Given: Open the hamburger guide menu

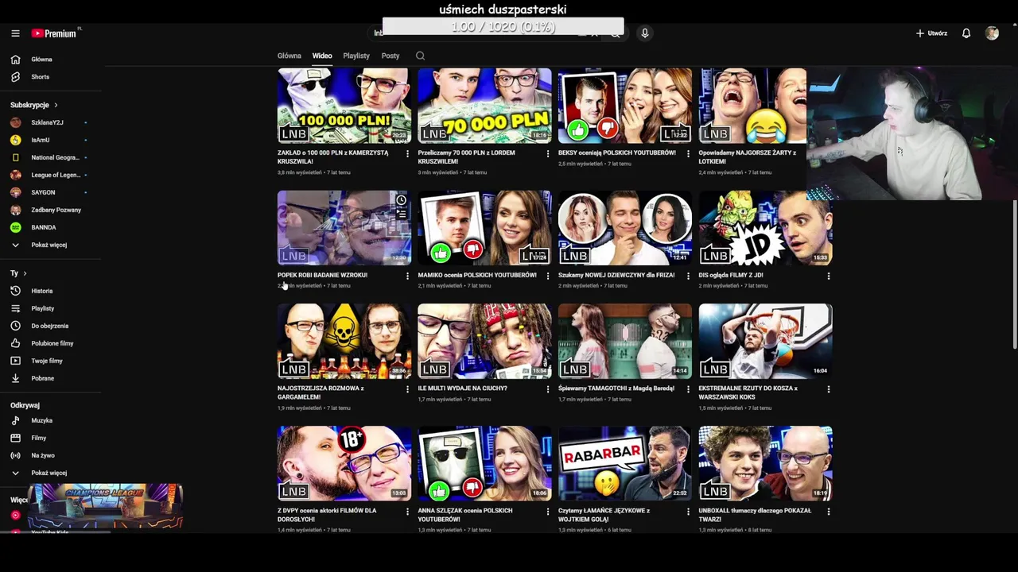Looking at the screenshot, I should click(15, 33).
